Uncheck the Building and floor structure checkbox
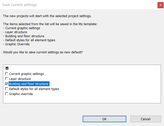Image resolution: width=164 pixels, height=126 pixels. click(x=7, y=84)
